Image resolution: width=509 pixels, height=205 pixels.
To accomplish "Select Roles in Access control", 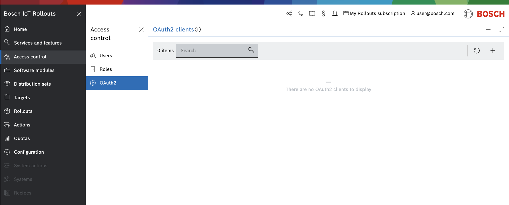I will point(106,69).
